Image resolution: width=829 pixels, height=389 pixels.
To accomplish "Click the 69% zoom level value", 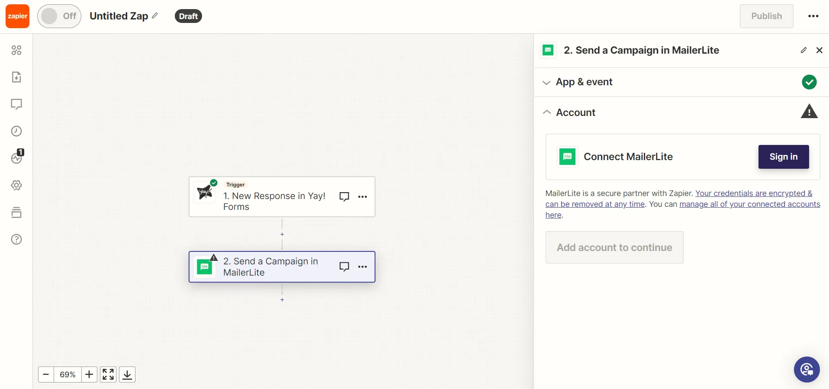I will (67, 374).
